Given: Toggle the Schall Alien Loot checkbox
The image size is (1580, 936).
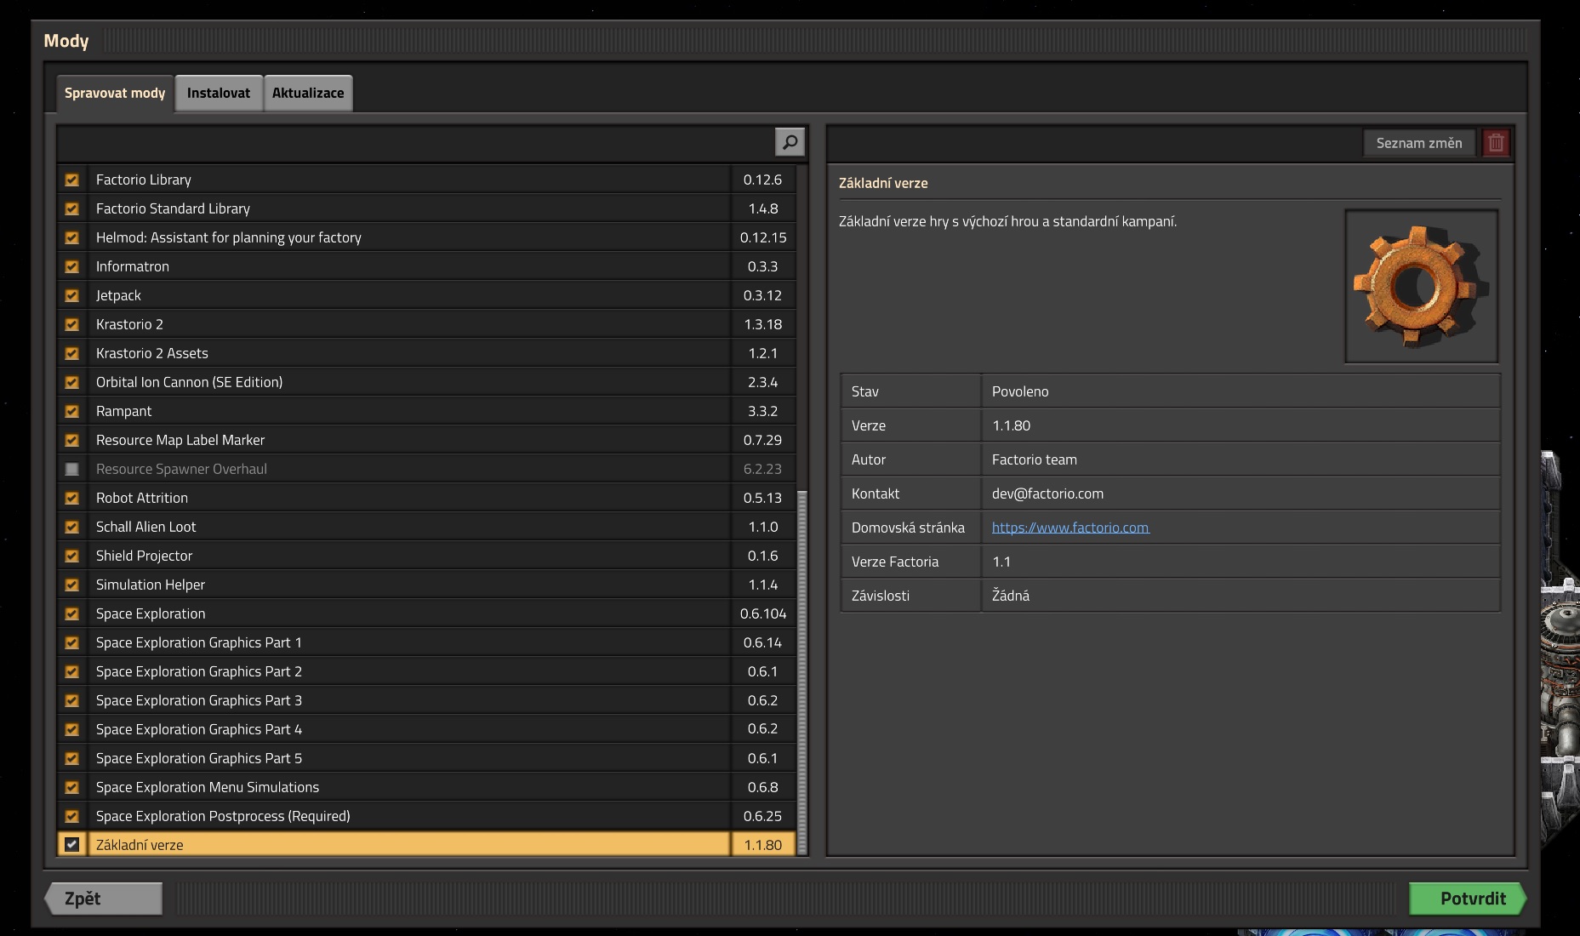Looking at the screenshot, I should [x=72, y=527].
